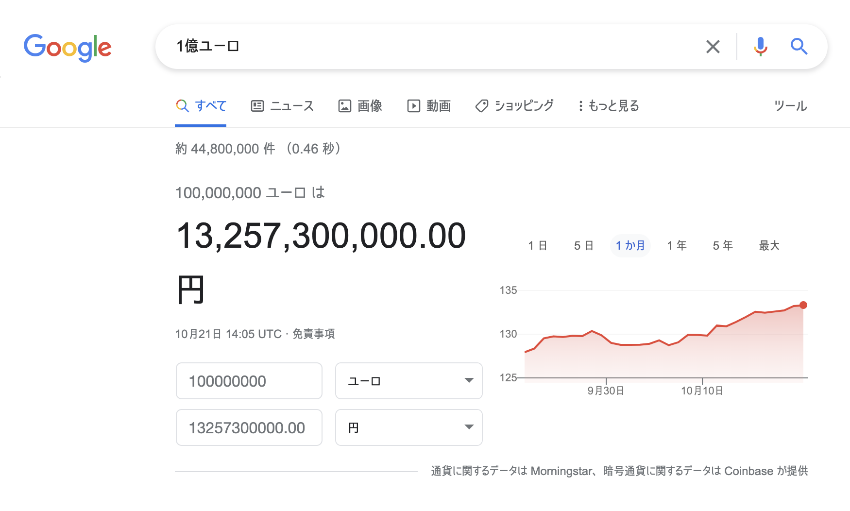Image resolution: width=850 pixels, height=511 pixels.
Task: Switch to the 画像 images tab
Action: [x=360, y=106]
